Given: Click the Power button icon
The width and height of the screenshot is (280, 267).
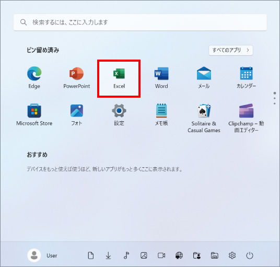Looking at the screenshot, I should click(250, 256).
